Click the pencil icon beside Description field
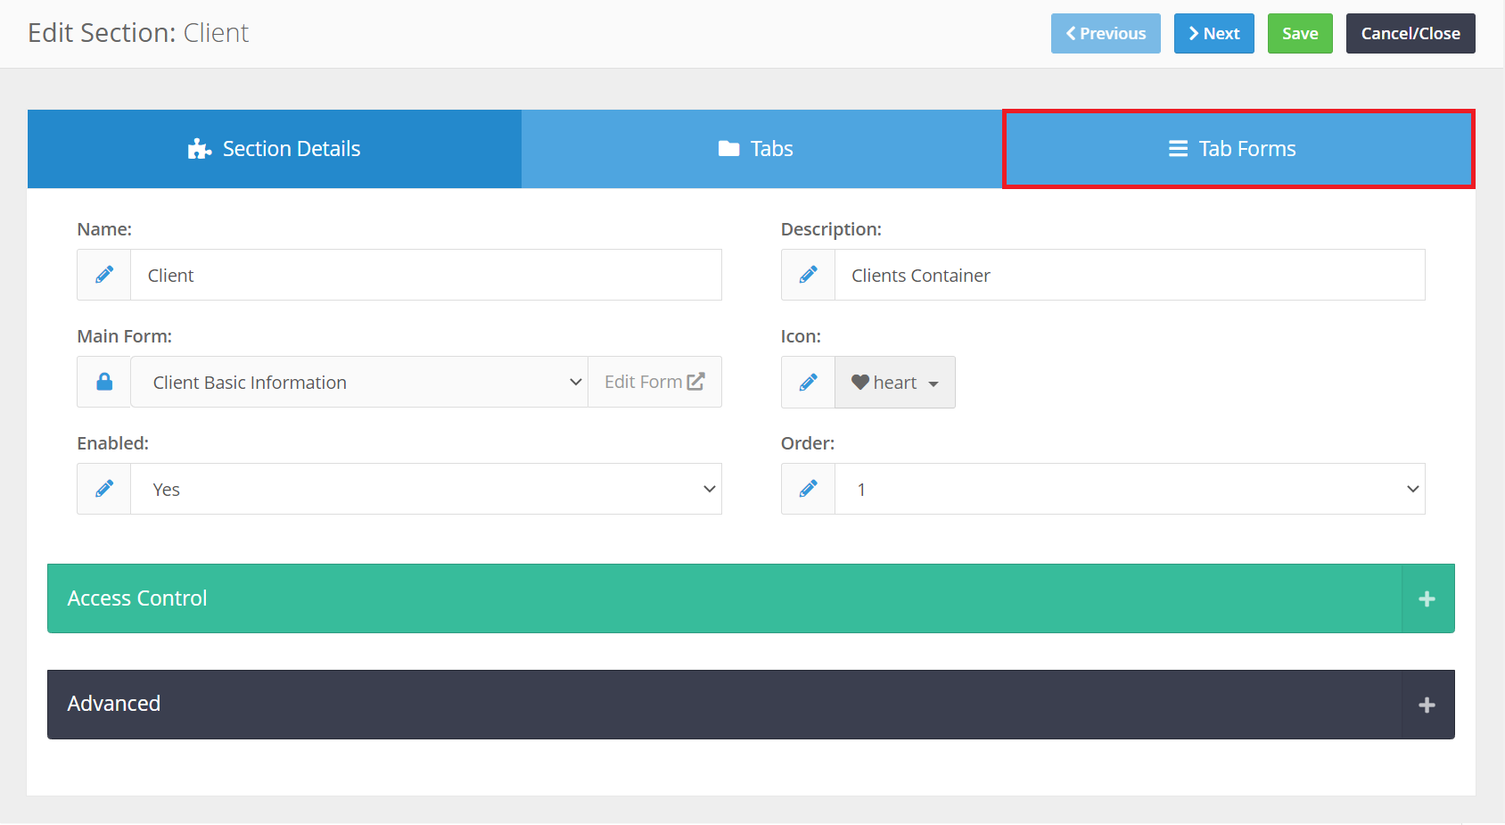The width and height of the screenshot is (1505, 825). point(808,275)
